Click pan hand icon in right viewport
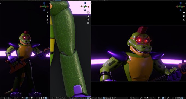The height and width of the screenshot is (99, 186). coord(184,16)
